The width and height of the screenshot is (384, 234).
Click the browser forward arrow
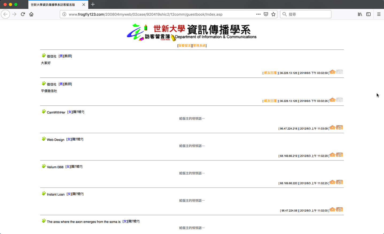click(x=14, y=14)
